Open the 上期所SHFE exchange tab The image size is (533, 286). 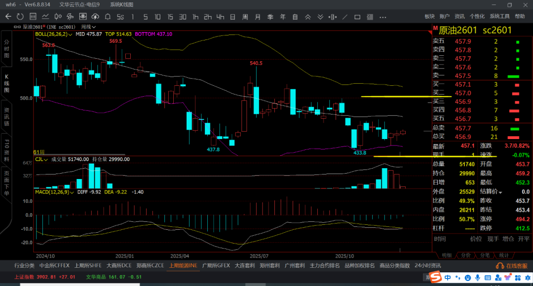[x=88, y=266]
